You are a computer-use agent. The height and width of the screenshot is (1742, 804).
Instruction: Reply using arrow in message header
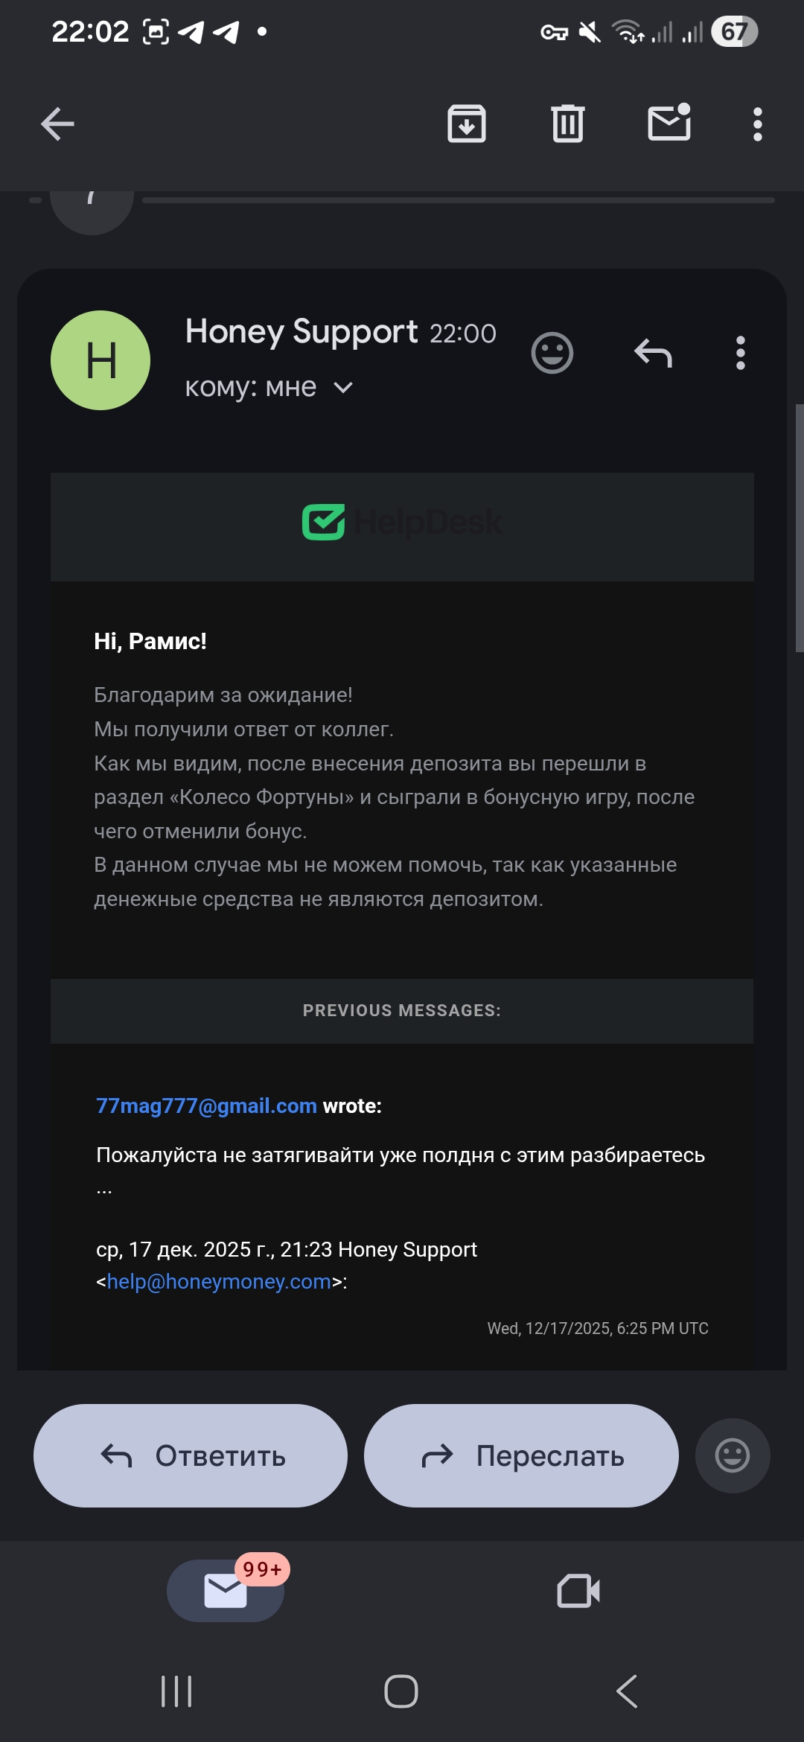pyautogui.click(x=653, y=353)
